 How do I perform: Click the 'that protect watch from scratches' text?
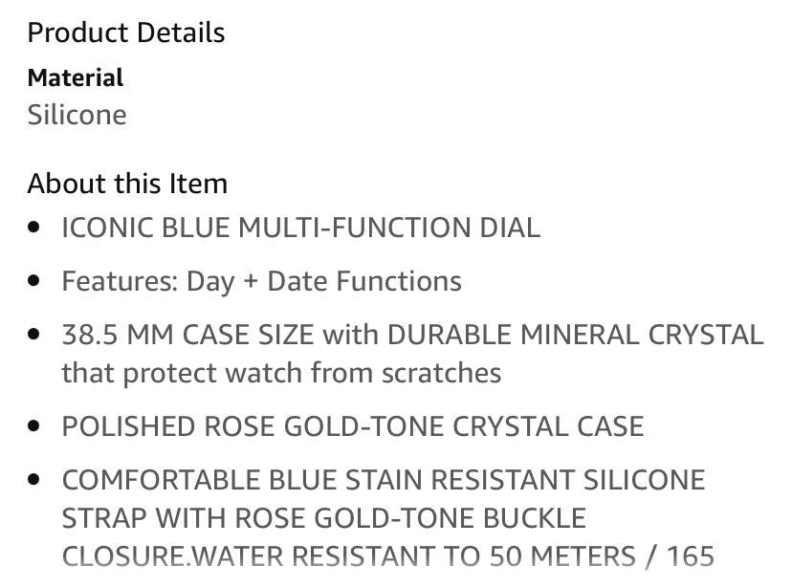[x=281, y=374]
